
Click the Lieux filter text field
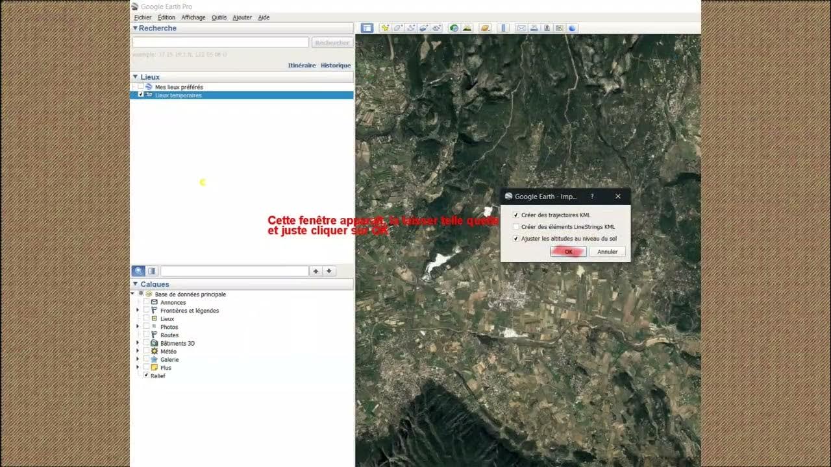click(234, 271)
